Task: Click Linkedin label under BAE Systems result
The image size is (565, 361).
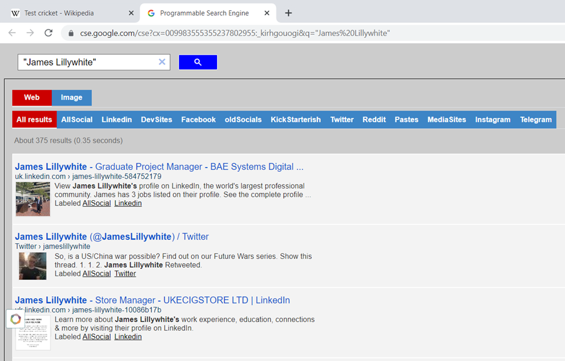Action: pos(128,204)
